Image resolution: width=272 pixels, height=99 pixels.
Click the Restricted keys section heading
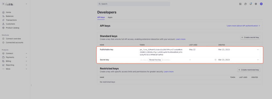pyautogui.click(x=109, y=69)
